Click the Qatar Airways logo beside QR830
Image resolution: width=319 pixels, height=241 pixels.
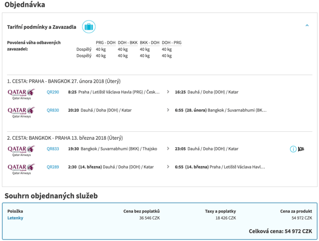pyautogui.click(x=21, y=112)
